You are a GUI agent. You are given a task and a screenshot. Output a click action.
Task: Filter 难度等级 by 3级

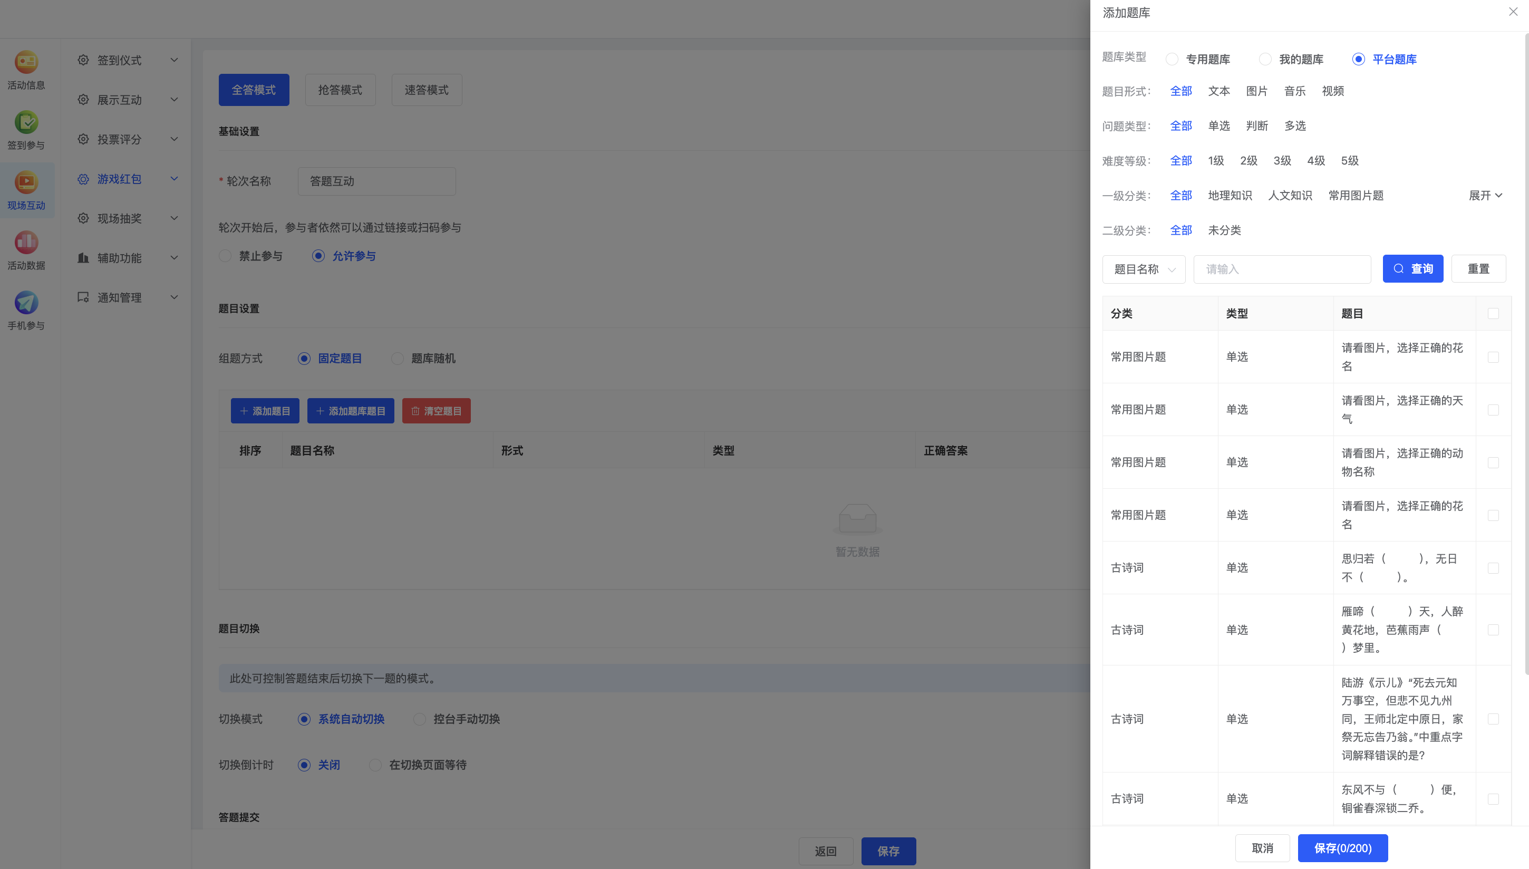1282,160
